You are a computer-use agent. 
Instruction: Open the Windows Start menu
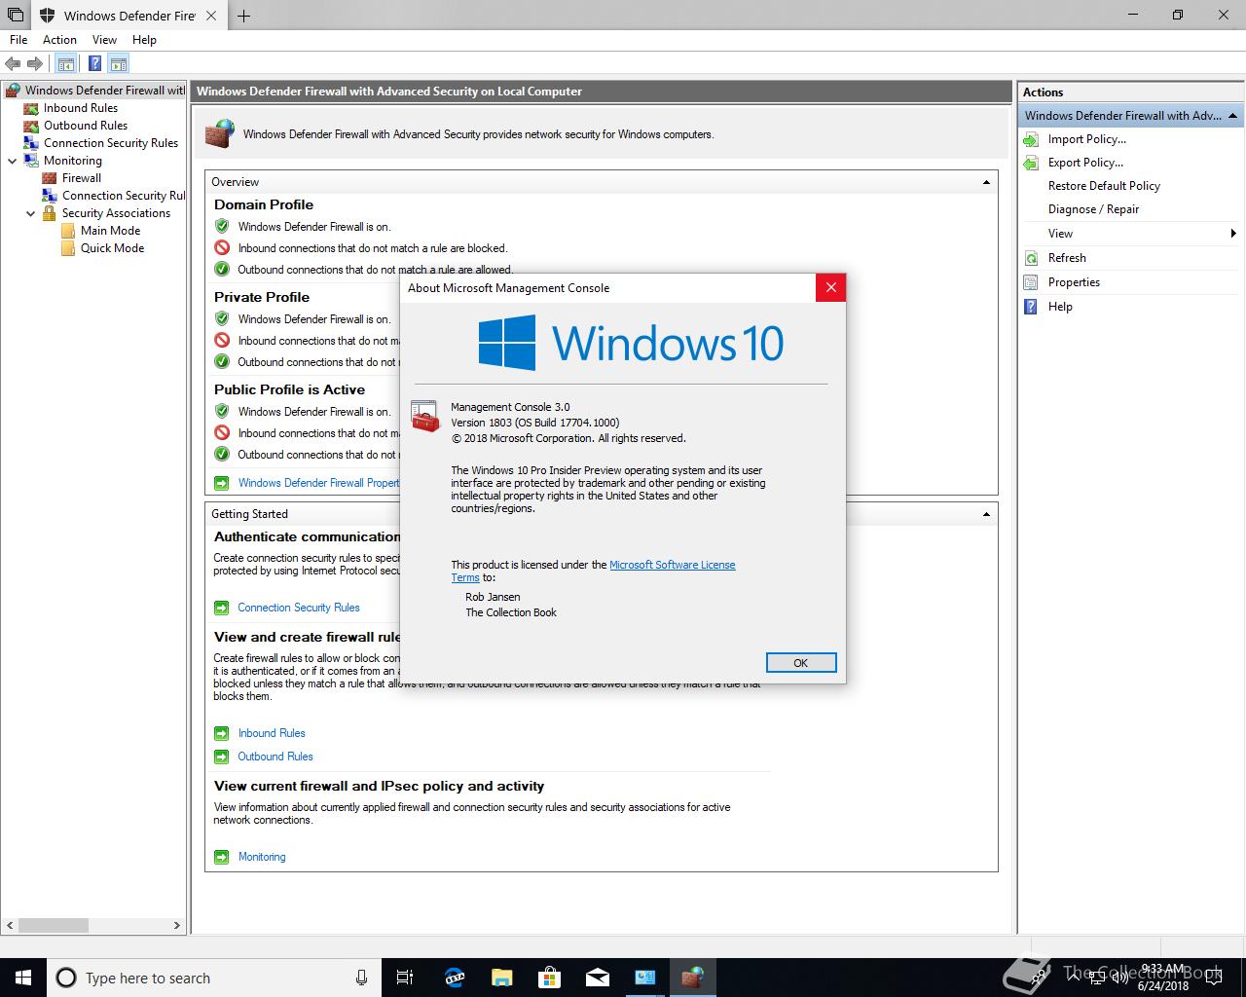coord(23,978)
